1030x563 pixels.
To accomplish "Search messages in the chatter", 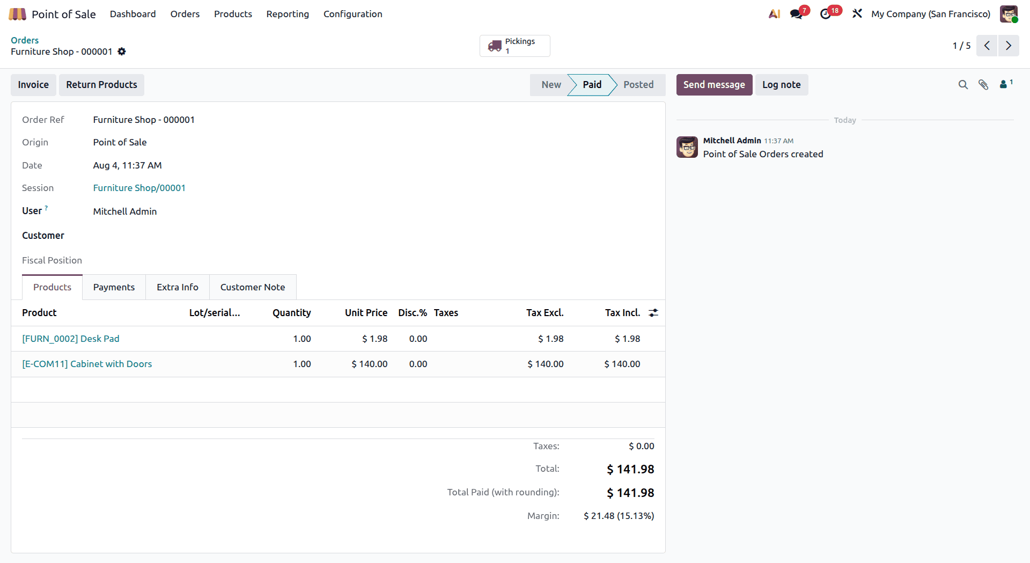I will [x=963, y=85].
